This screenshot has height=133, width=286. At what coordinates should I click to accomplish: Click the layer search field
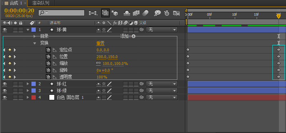[61, 13]
